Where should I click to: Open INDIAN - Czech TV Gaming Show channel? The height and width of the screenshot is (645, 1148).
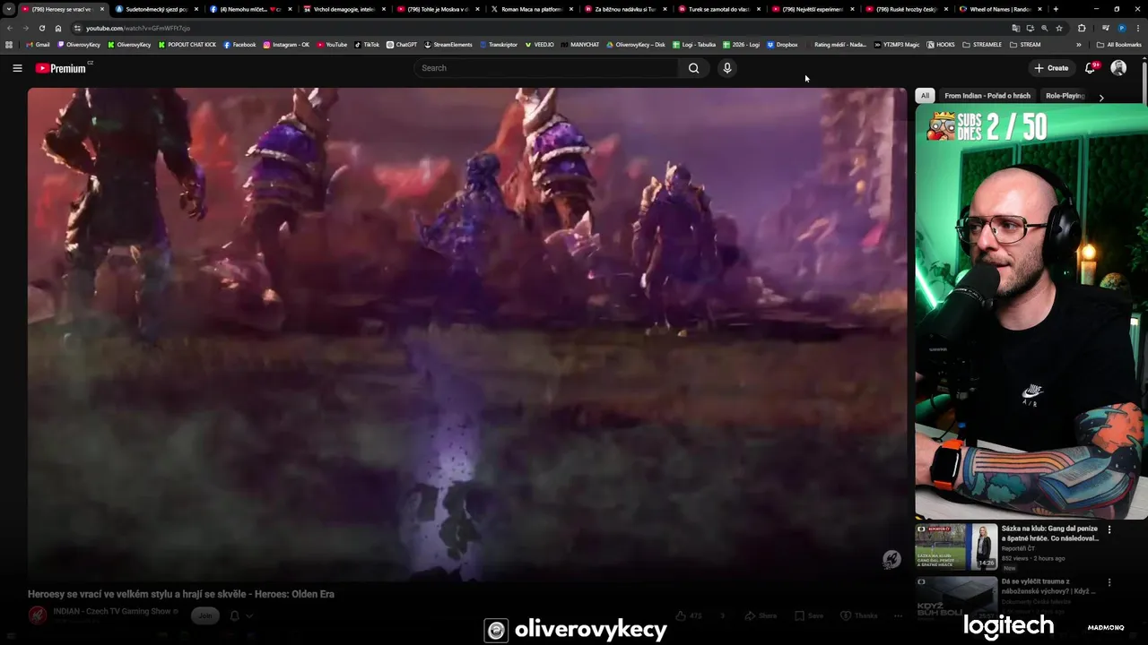coord(112,612)
